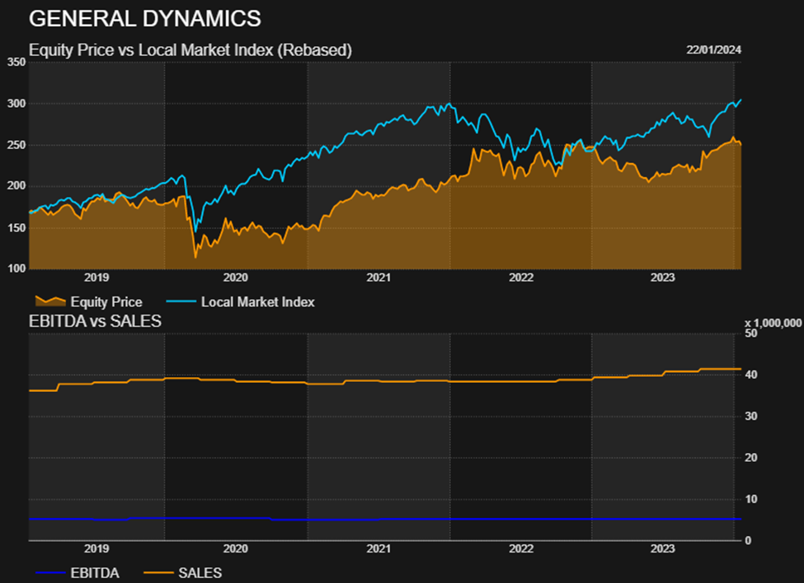804x583 pixels.
Task: Click the '2023' label under the equity chart
Action: coord(662,278)
